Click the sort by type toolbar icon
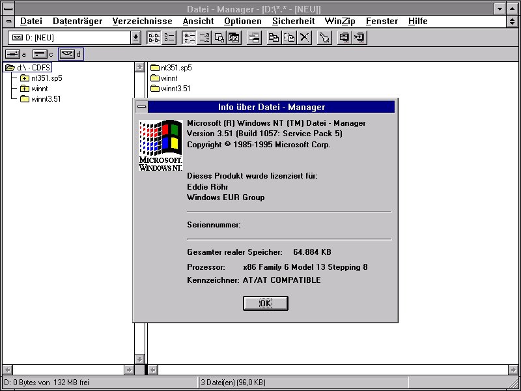Screen dimensions: 521x391 (204, 38)
